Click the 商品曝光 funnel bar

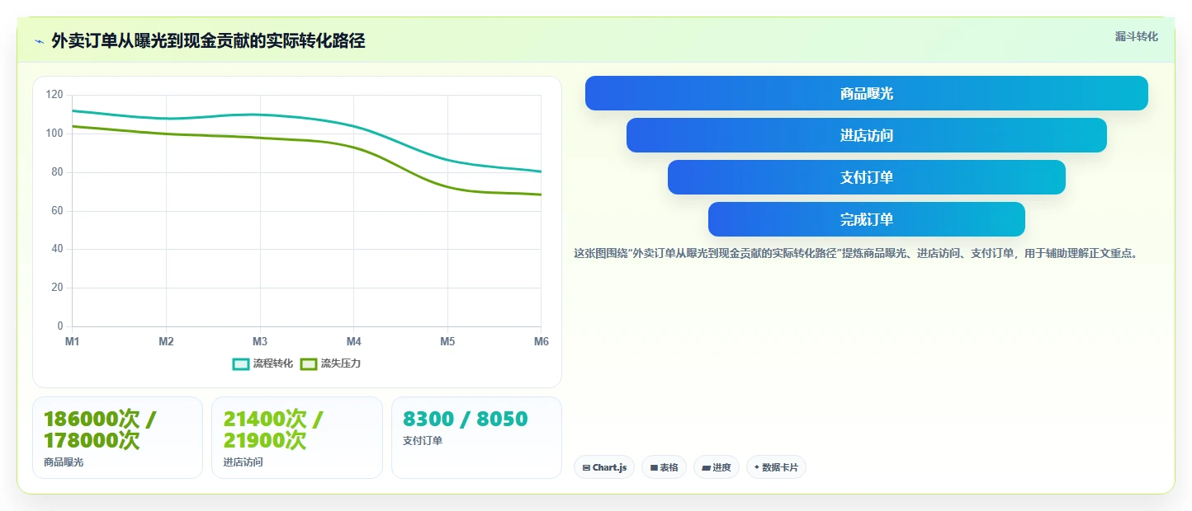866,93
